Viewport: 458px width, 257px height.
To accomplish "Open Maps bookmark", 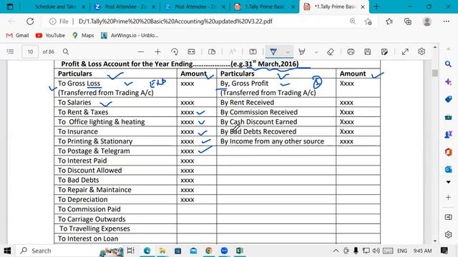I will coord(83,35).
